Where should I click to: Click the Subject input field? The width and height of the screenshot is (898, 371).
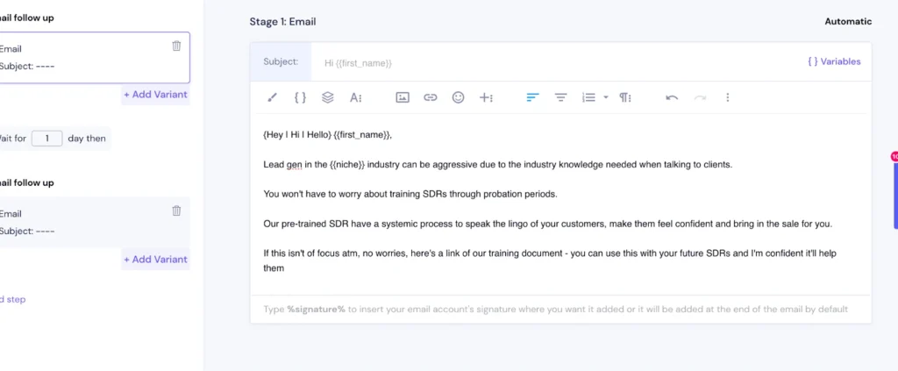click(552, 63)
